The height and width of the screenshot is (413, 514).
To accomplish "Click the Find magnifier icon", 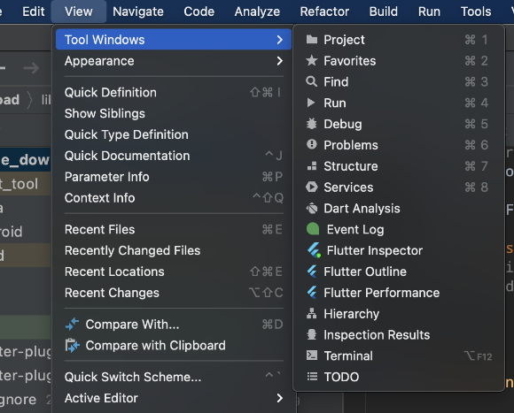I will coord(311,81).
